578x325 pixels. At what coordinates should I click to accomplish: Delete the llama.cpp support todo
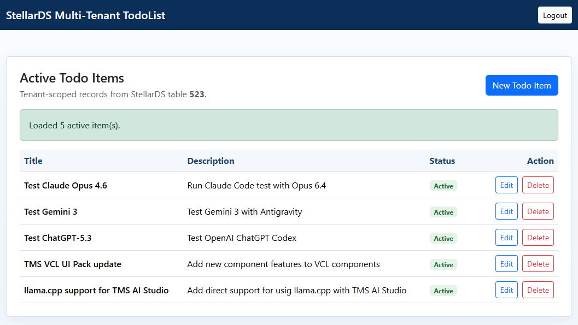coord(538,289)
